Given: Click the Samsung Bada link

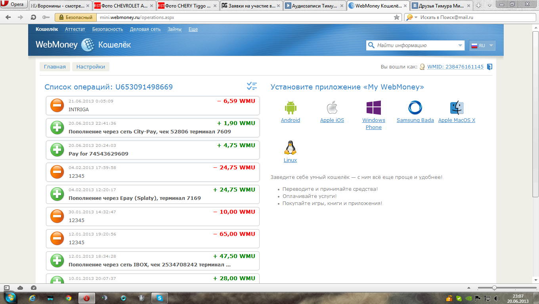Looking at the screenshot, I should tap(415, 120).
